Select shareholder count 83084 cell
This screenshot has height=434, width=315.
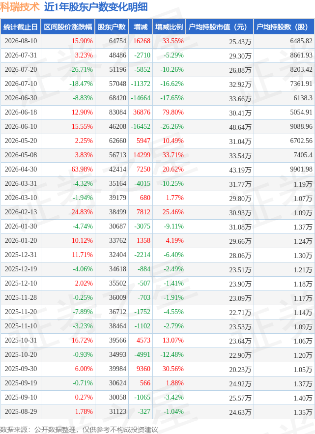(x=117, y=113)
